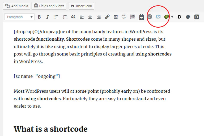Click the pie chart toolbar icon
Image resolution: width=204 pixels, height=136 pixels.
coord(188,17)
